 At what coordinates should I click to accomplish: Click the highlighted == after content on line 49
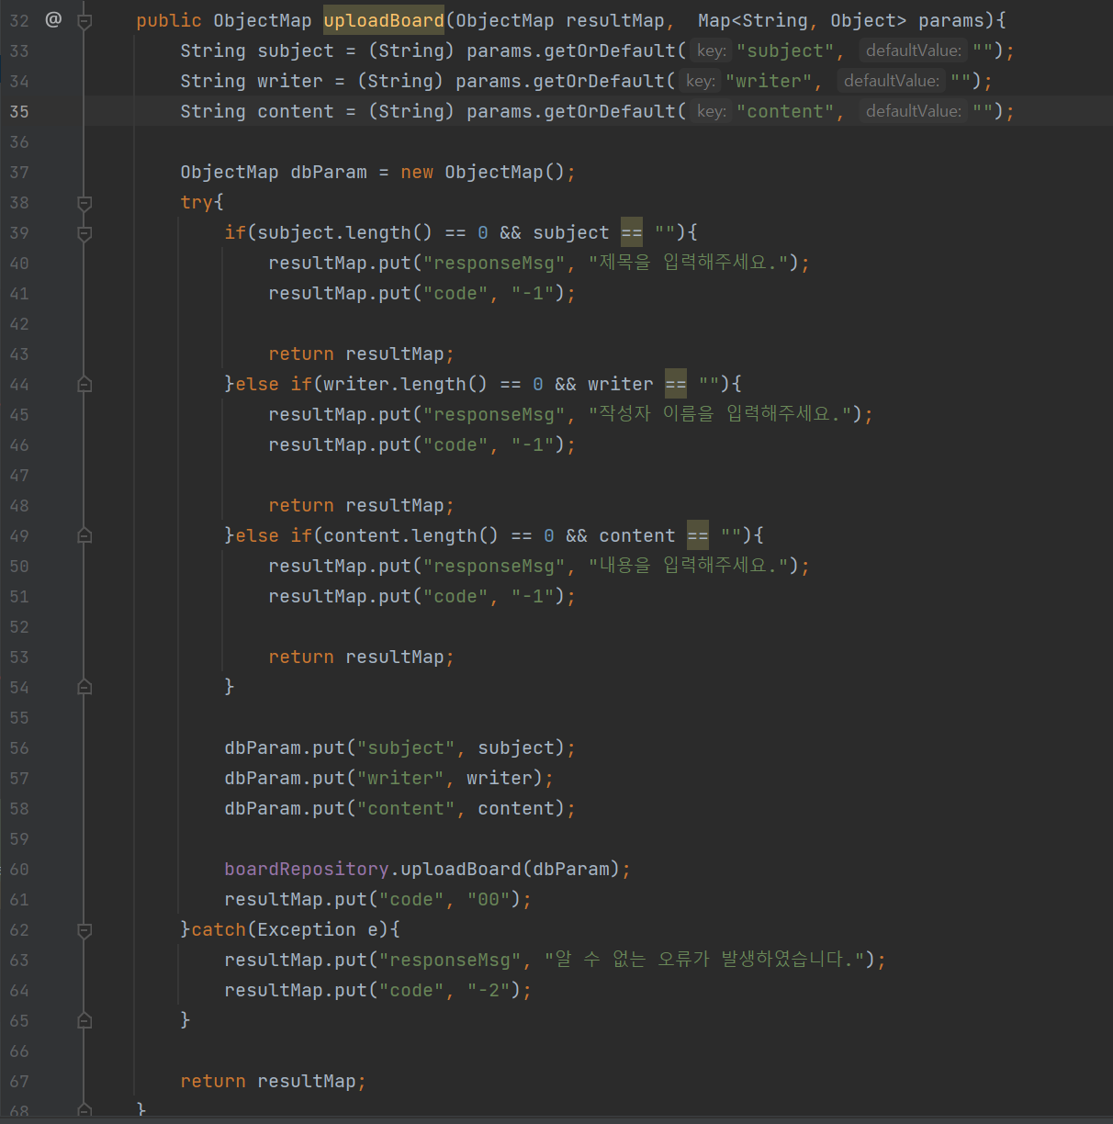click(x=698, y=535)
